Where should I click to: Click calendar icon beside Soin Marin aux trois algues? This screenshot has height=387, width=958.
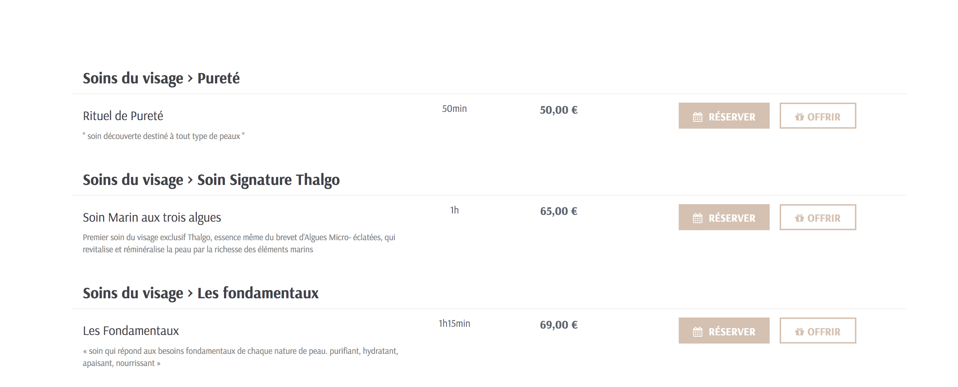click(x=697, y=218)
